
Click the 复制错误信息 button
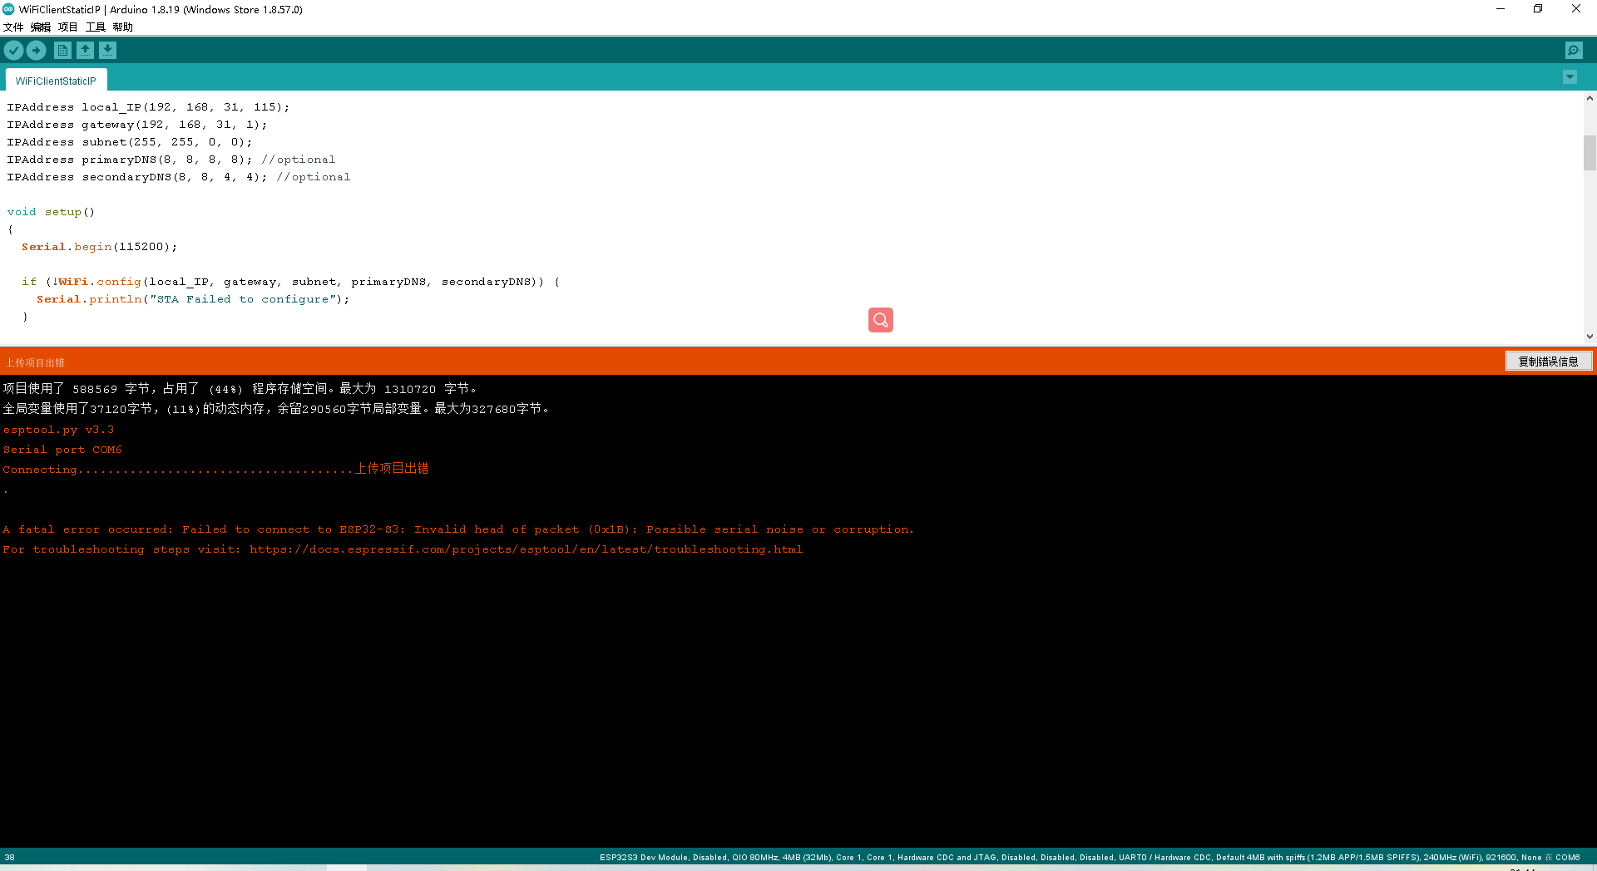(x=1549, y=362)
